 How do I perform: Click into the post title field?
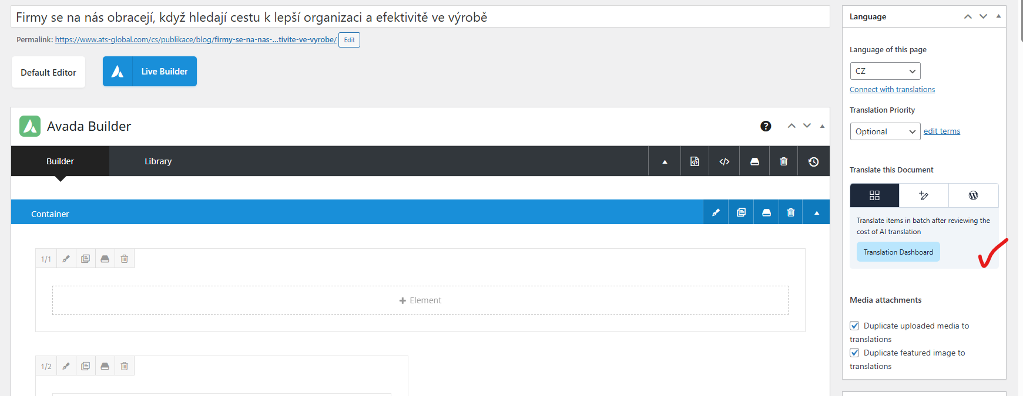coord(420,17)
